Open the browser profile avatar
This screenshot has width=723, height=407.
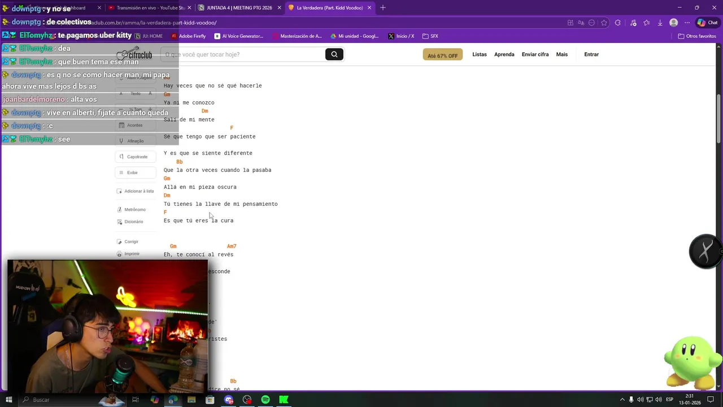(673, 23)
